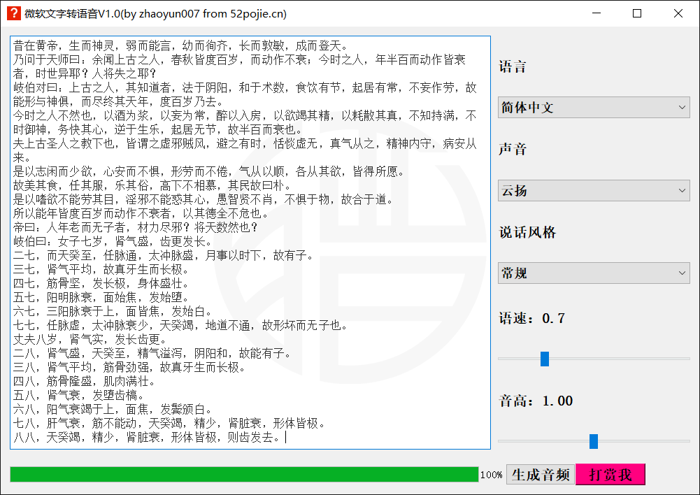Click the line 丈夫八岁，肾气实
The width and height of the screenshot is (700, 495).
90,339
